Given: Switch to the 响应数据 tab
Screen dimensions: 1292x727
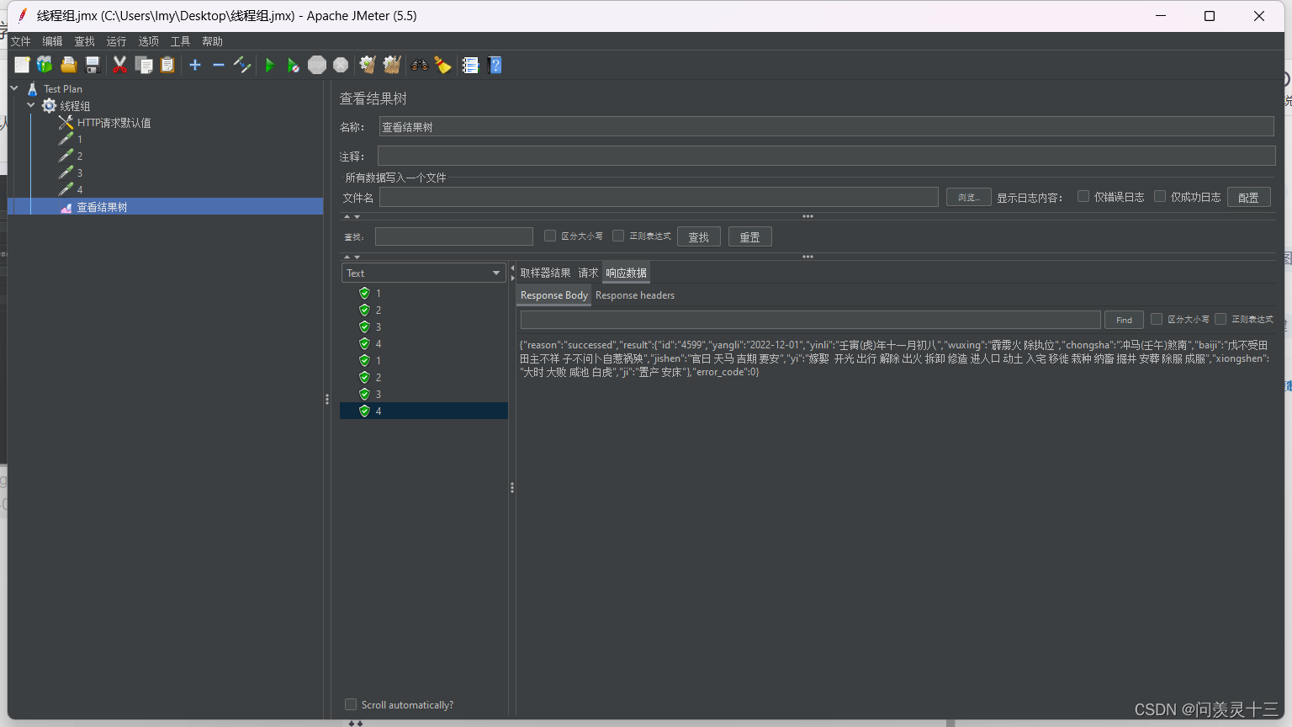Looking at the screenshot, I should click(626, 273).
